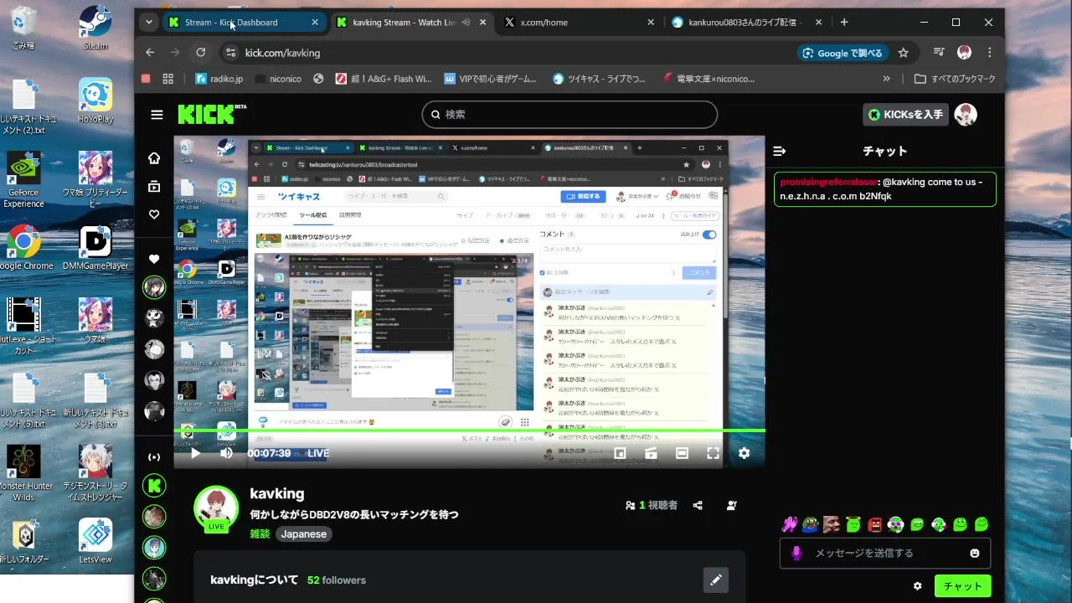Click the Japanese language tag
The height and width of the screenshot is (603, 1072).
point(303,534)
